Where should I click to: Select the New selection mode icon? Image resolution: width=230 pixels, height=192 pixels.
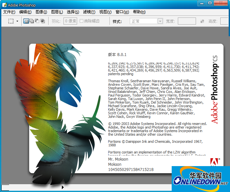click(26, 21)
